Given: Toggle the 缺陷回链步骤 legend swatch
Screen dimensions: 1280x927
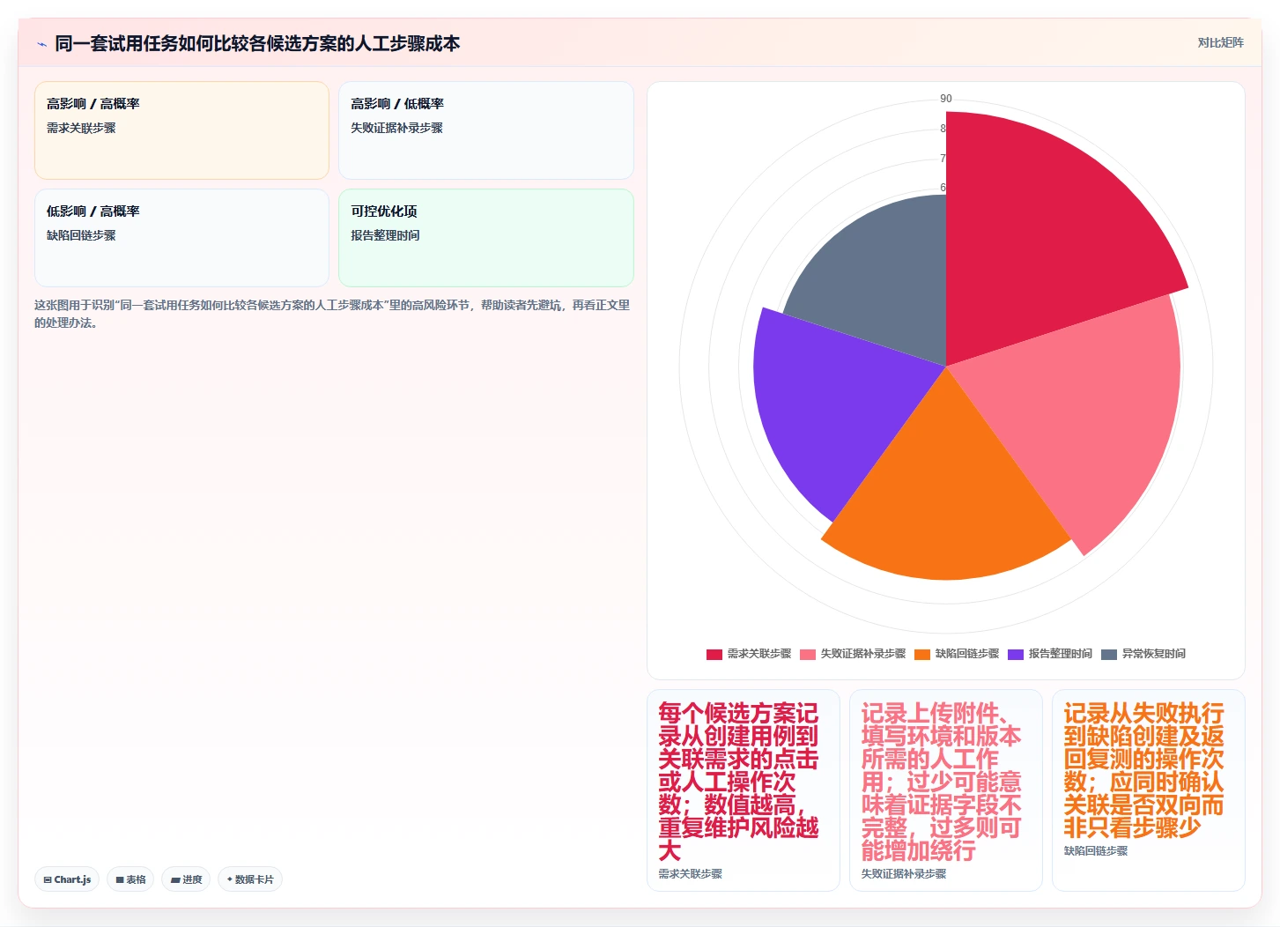Looking at the screenshot, I should click(922, 654).
